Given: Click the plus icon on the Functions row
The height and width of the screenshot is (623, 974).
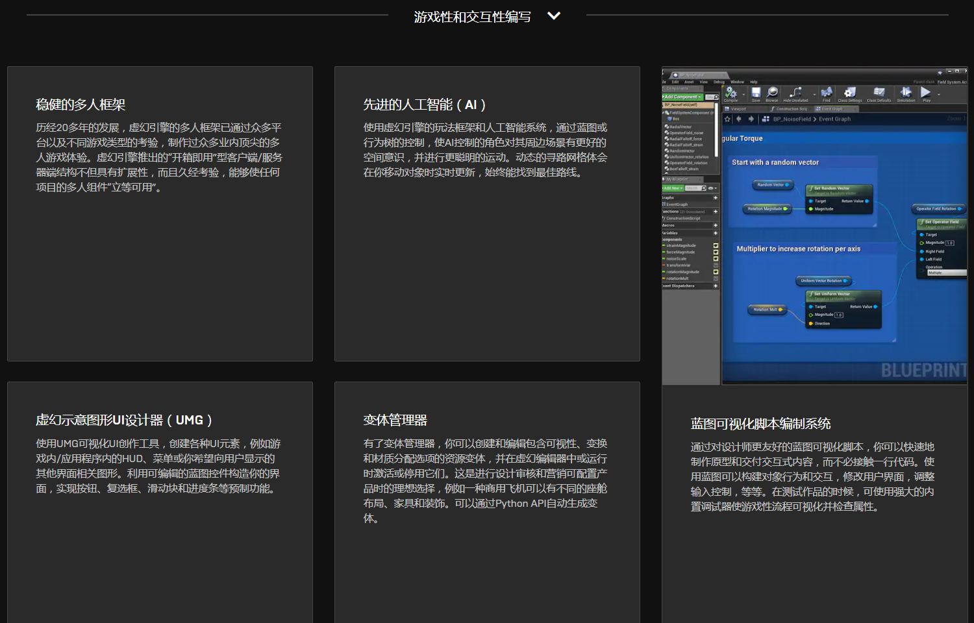Looking at the screenshot, I should [x=716, y=212].
